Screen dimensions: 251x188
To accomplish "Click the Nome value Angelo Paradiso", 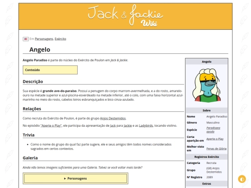I will click(x=217, y=117).
